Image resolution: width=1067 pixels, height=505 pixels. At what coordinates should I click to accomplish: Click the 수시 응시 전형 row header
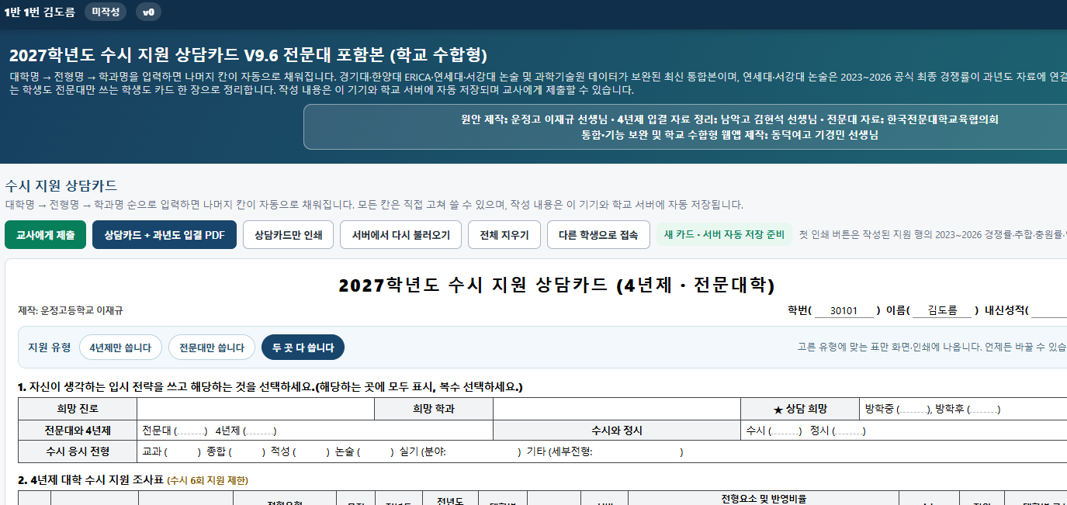pyautogui.click(x=78, y=451)
